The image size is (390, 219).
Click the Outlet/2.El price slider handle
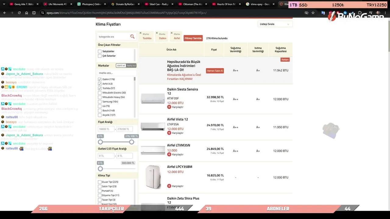pyautogui.click(x=100, y=169)
